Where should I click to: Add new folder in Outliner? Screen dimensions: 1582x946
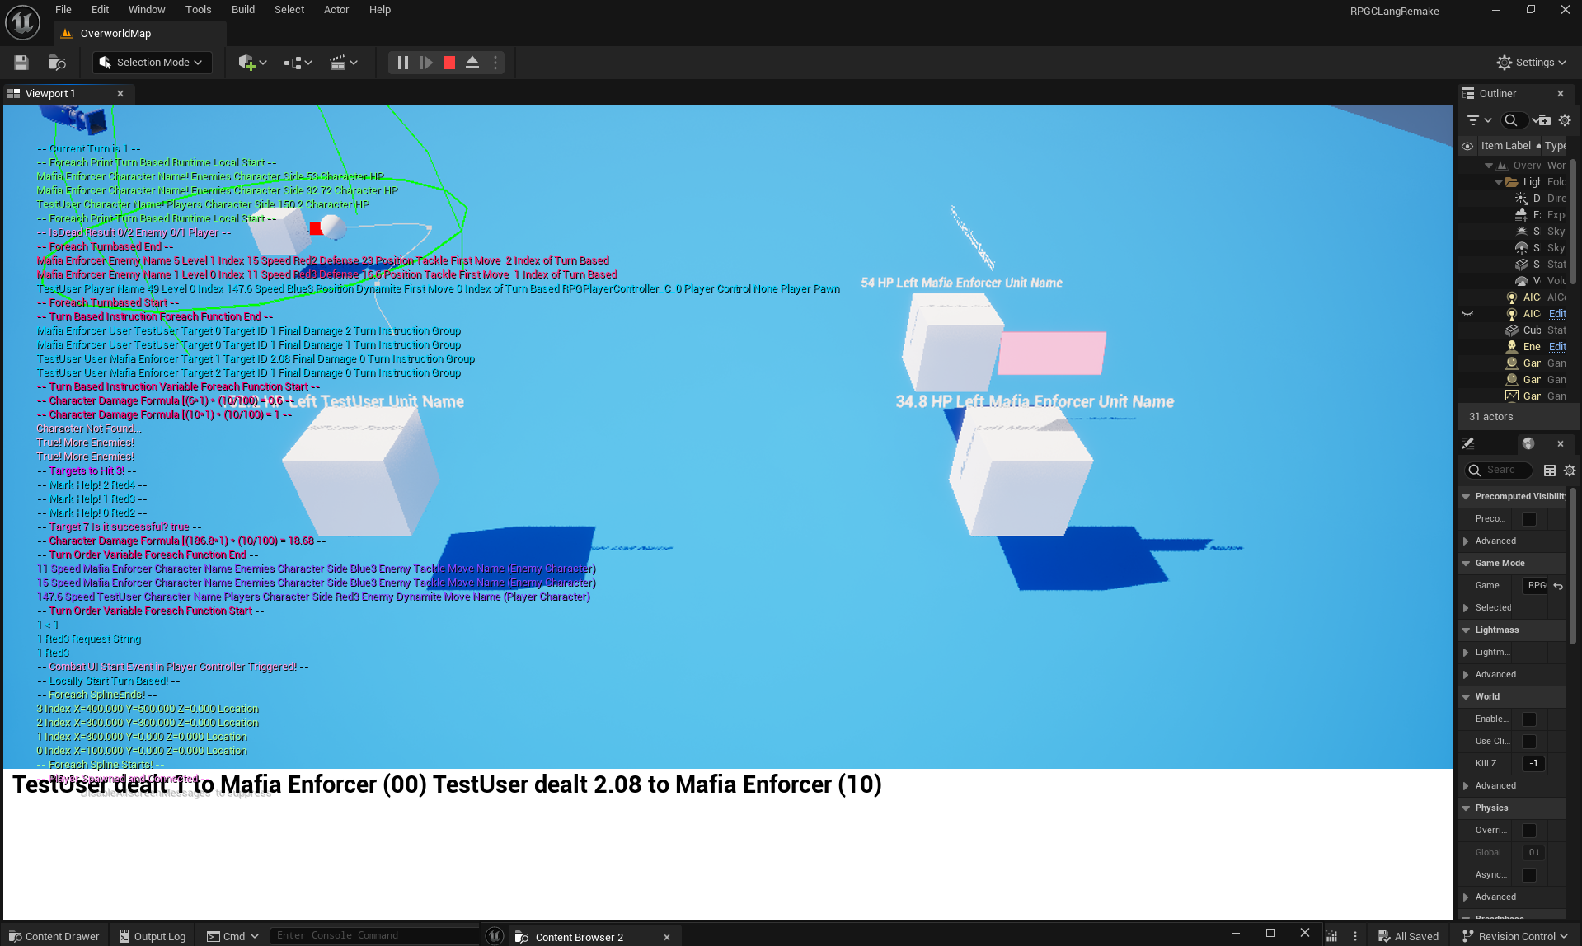(1541, 120)
